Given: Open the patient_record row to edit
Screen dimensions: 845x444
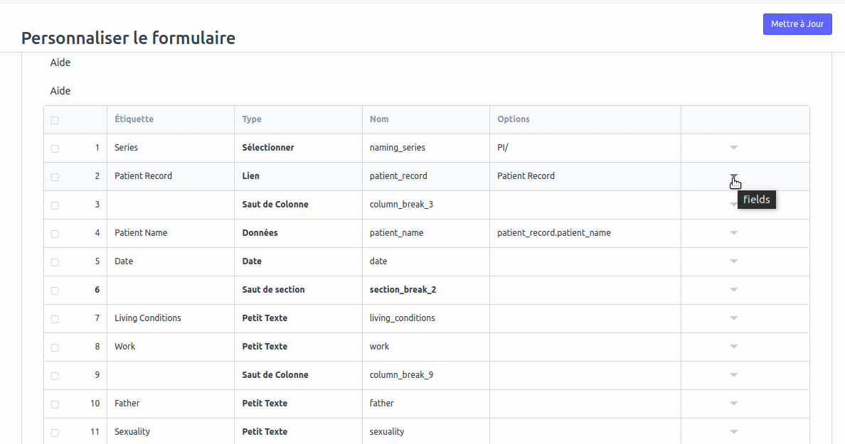Looking at the screenshot, I should coord(398,175).
